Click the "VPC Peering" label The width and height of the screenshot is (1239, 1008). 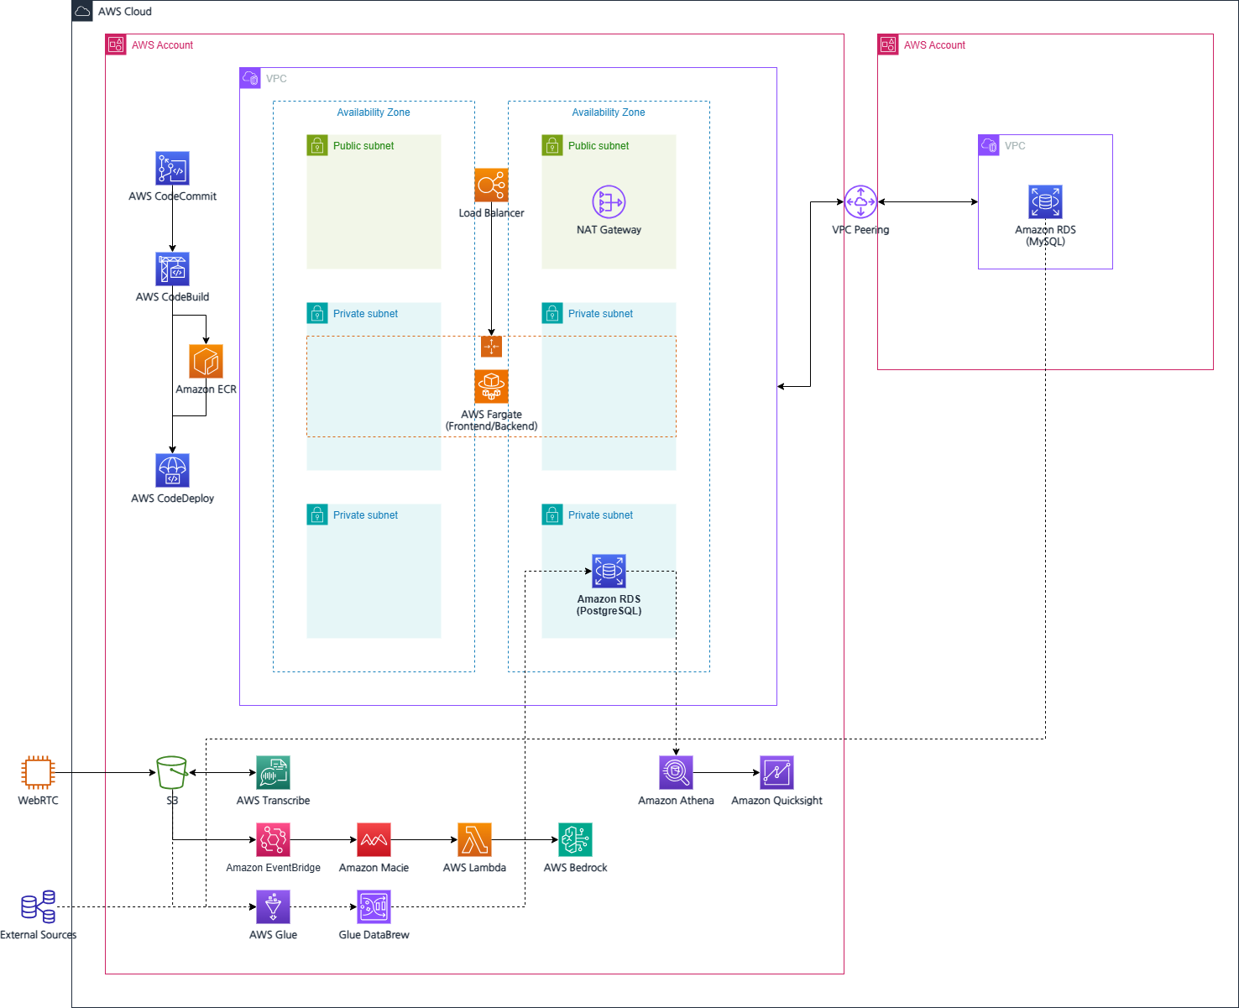[860, 230]
